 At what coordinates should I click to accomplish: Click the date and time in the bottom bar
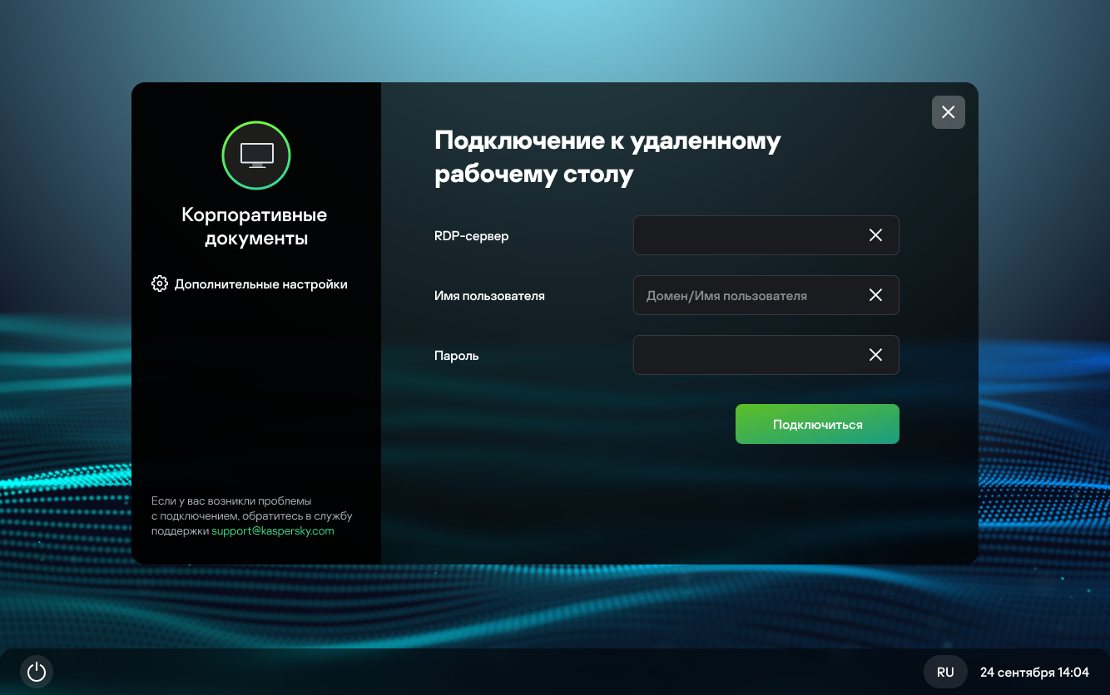(x=1034, y=672)
